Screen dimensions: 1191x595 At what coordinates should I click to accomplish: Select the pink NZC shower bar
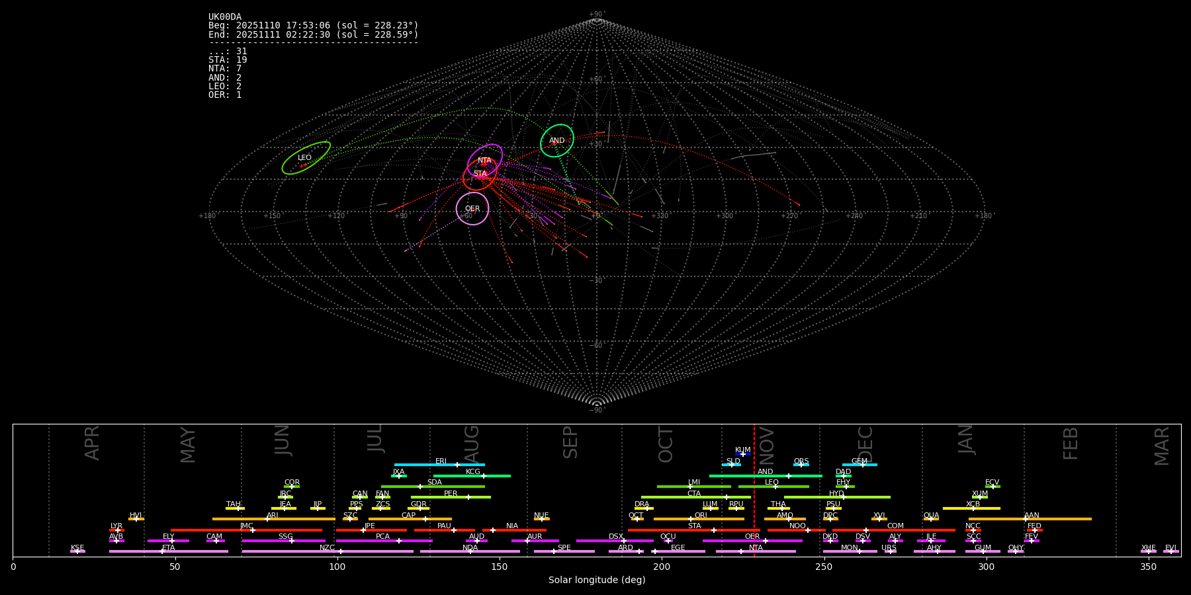tap(327, 551)
